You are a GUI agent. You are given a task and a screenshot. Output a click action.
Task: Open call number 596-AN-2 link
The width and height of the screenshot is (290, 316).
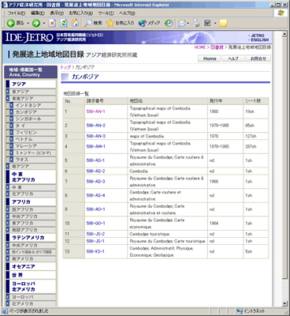tap(96, 126)
